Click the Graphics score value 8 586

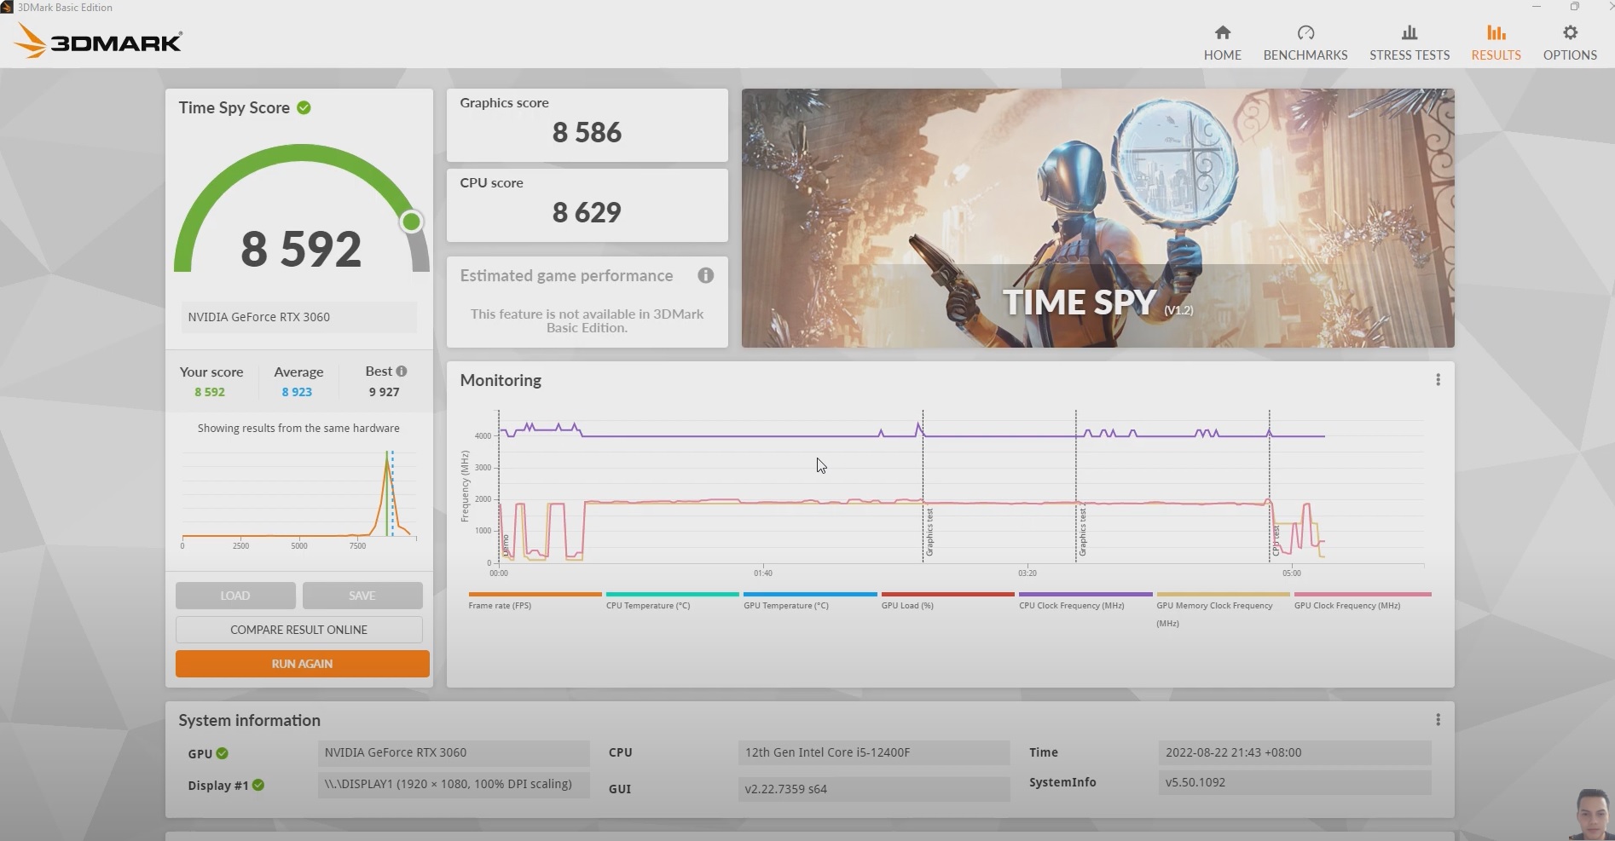pyautogui.click(x=587, y=132)
